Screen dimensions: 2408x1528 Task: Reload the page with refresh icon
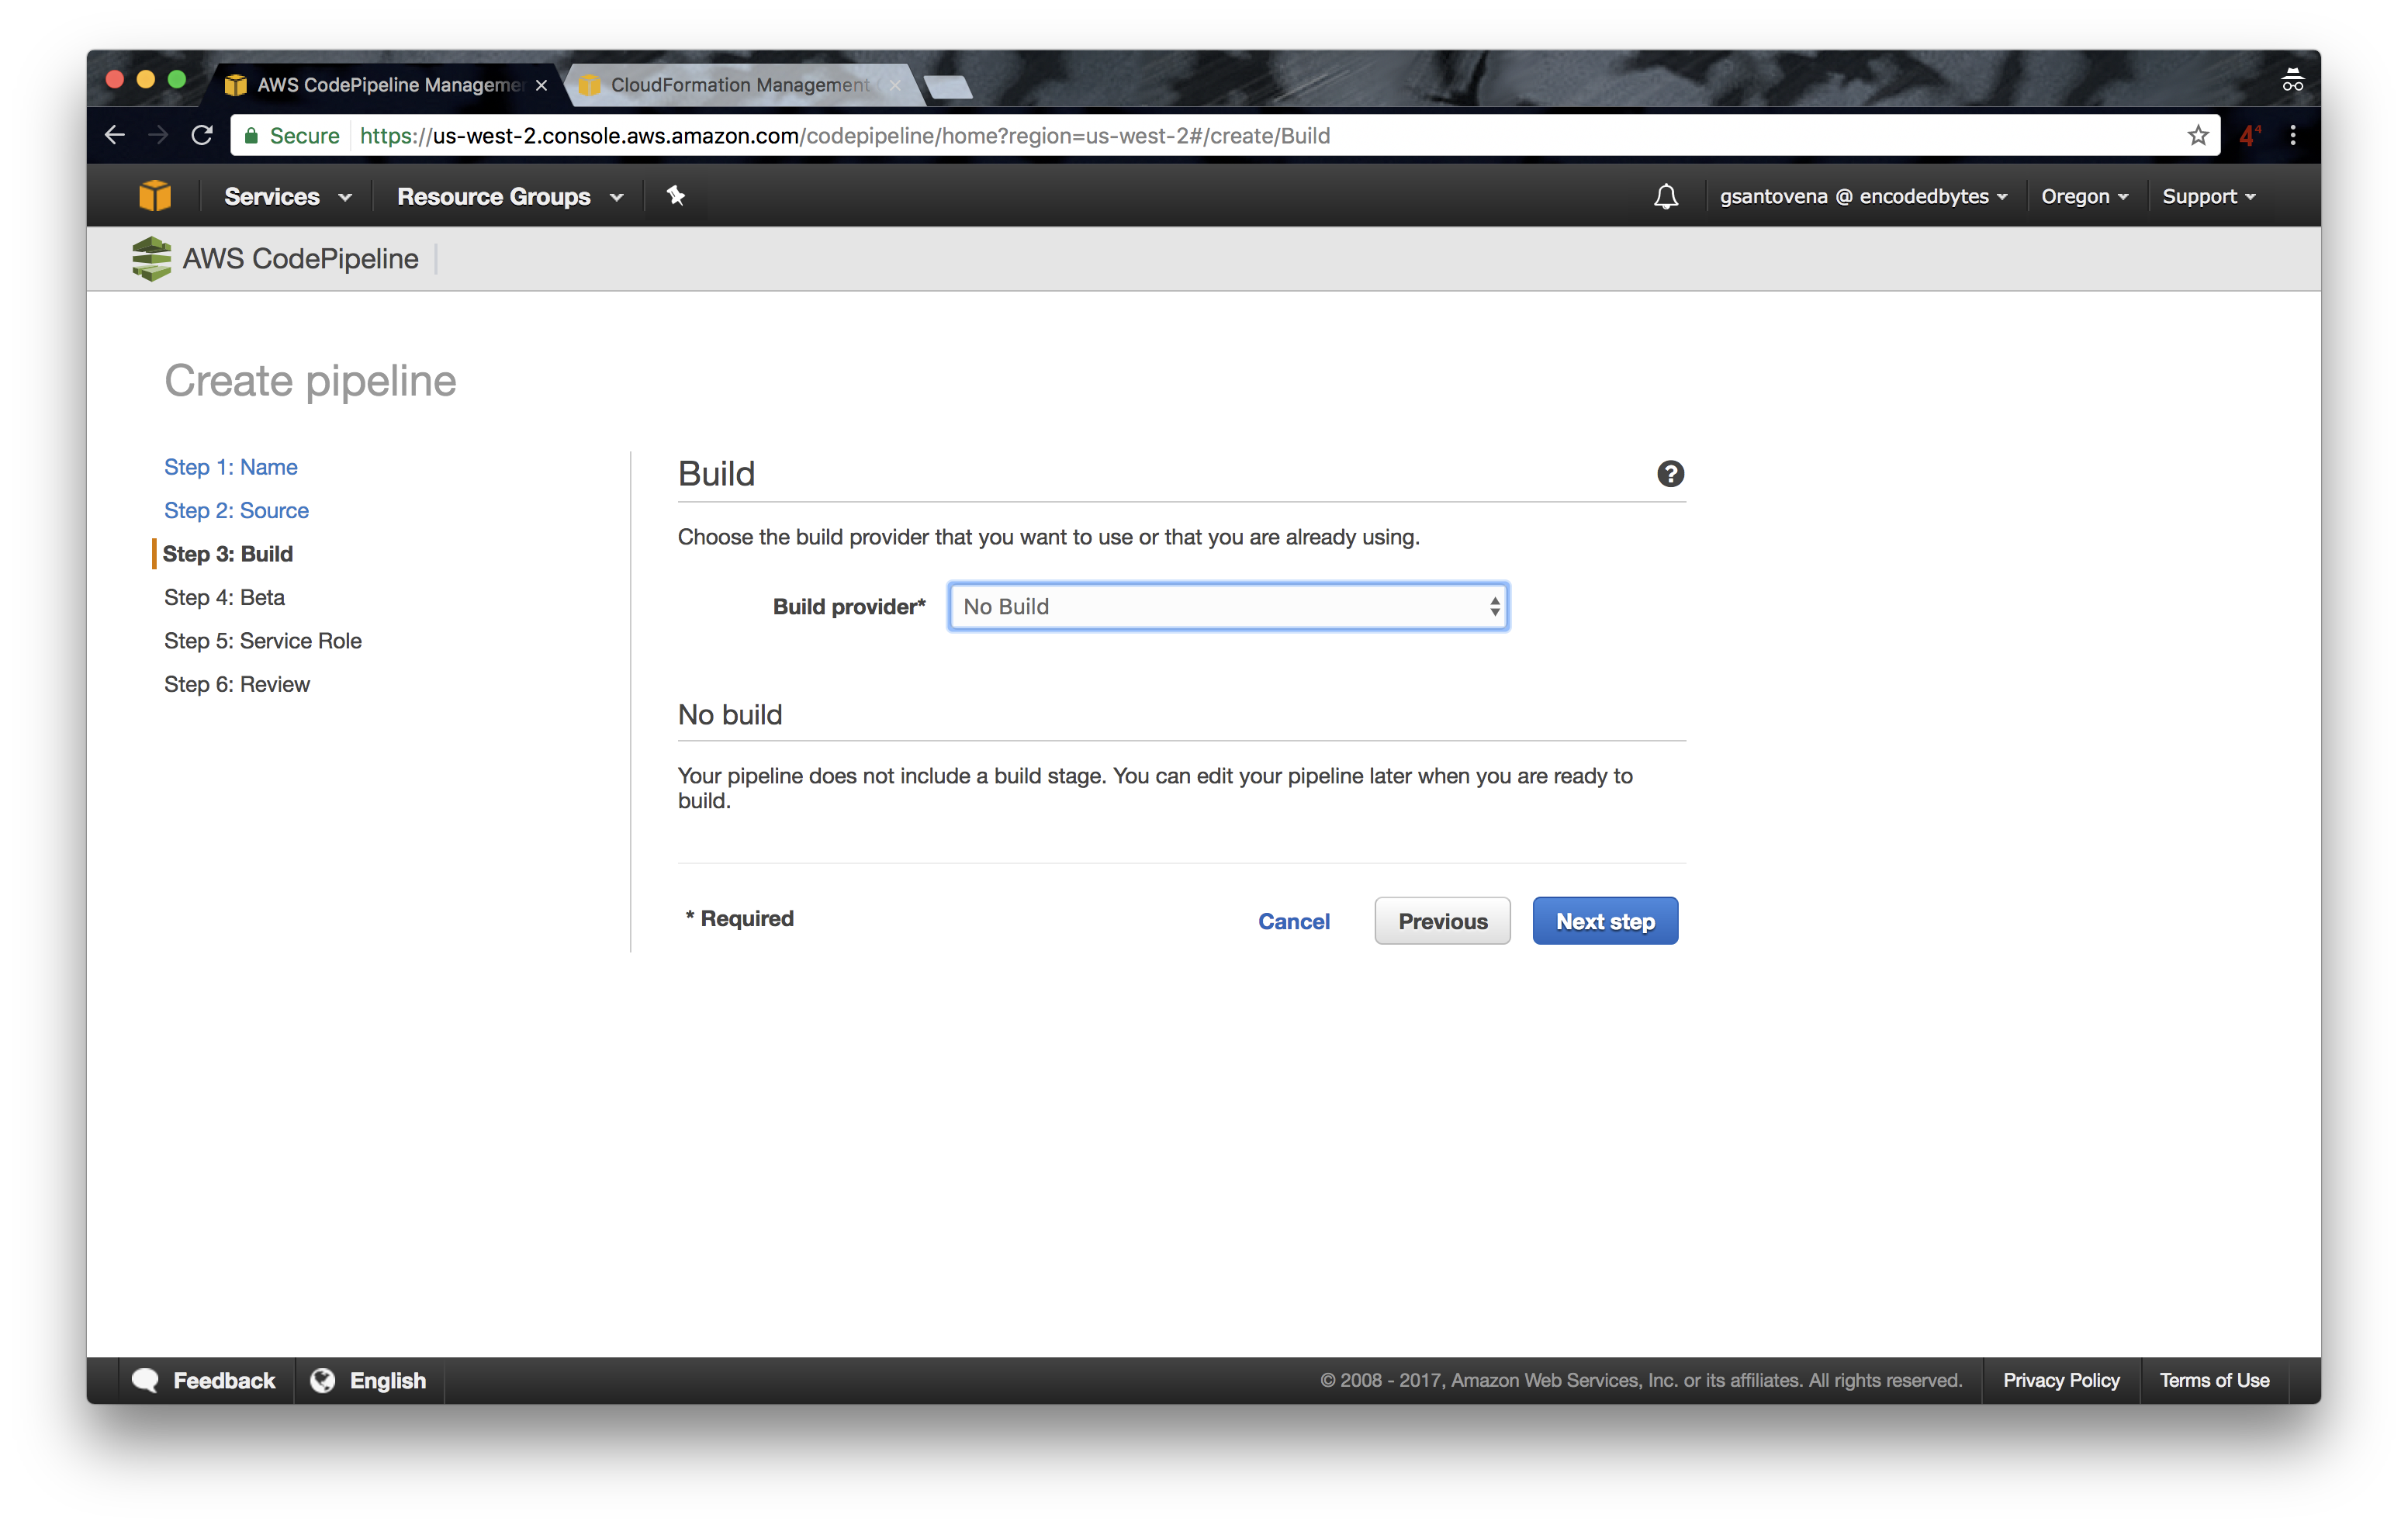tap(202, 136)
